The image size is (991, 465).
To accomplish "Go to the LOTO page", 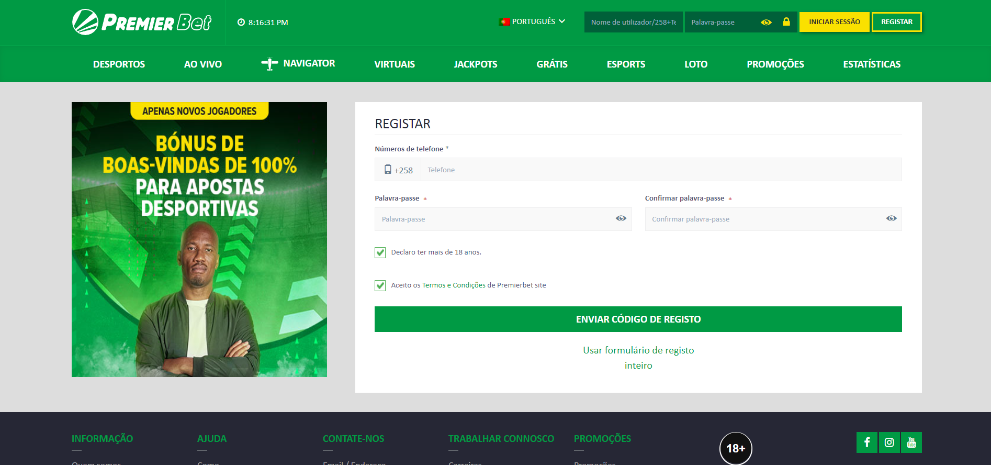I will click(696, 64).
